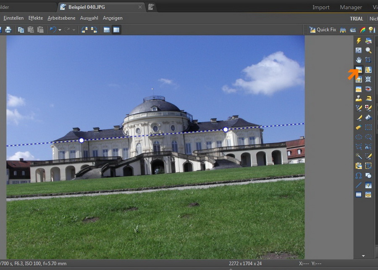Choose the Crop tool
This screenshot has height=270, width=378.
click(368, 60)
